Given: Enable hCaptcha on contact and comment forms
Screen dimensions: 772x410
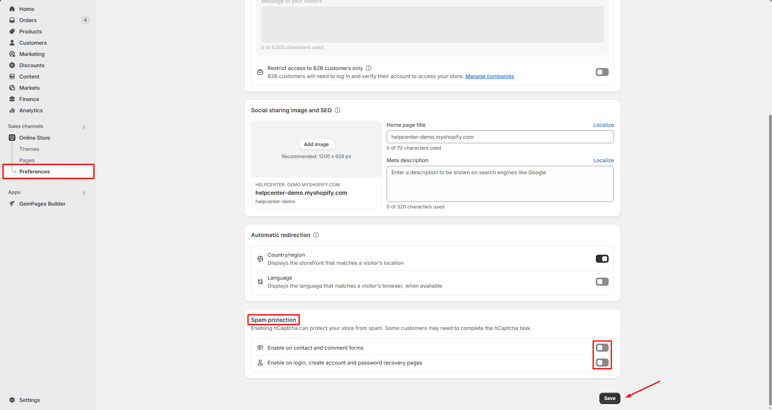Looking at the screenshot, I should (602, 348).
